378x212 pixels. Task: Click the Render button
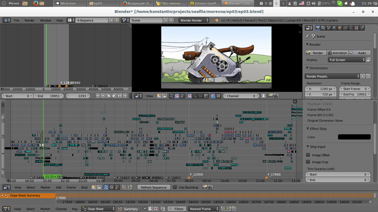pos(315,53)
